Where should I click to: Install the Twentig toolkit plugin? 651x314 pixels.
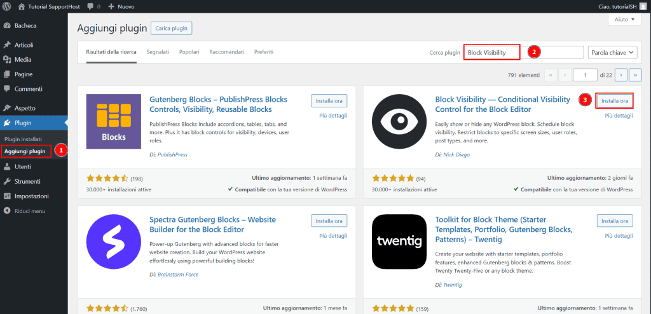coord(615,221)
